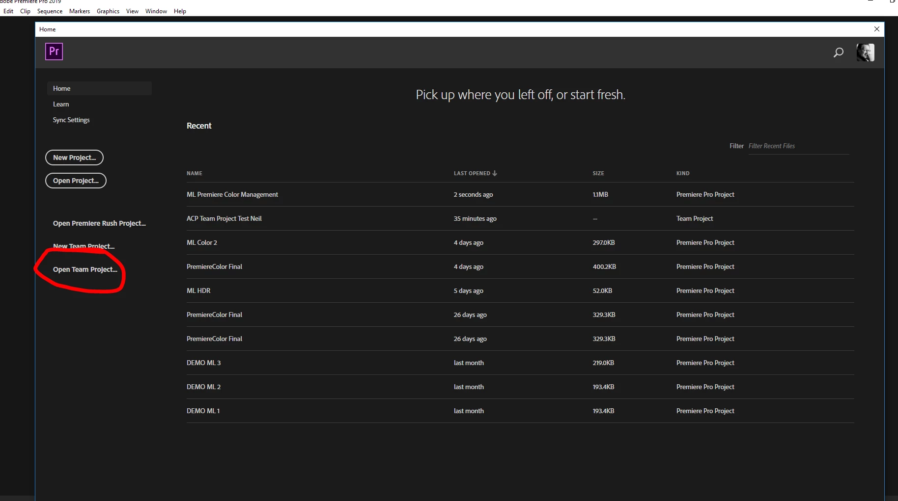The width and height of the screenshot is (898, 501).
Task: Open the search magnifier icon
Action: pos(839,53)
